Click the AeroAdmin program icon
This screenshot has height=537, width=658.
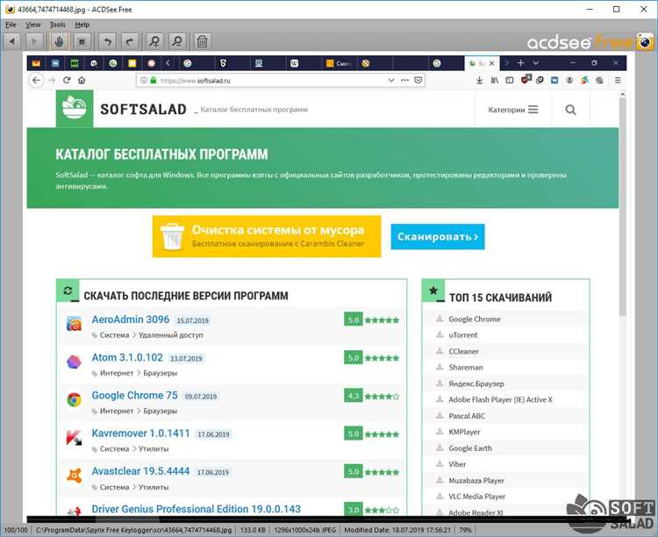[x=74, y=324]
